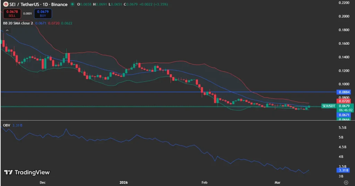
Task: Click the 4 B OBV axis label
Action: pos(341,157)
